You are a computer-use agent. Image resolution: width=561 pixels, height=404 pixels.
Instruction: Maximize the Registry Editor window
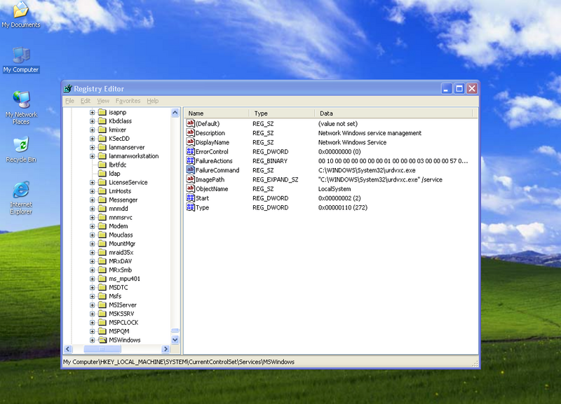(459, 89)
